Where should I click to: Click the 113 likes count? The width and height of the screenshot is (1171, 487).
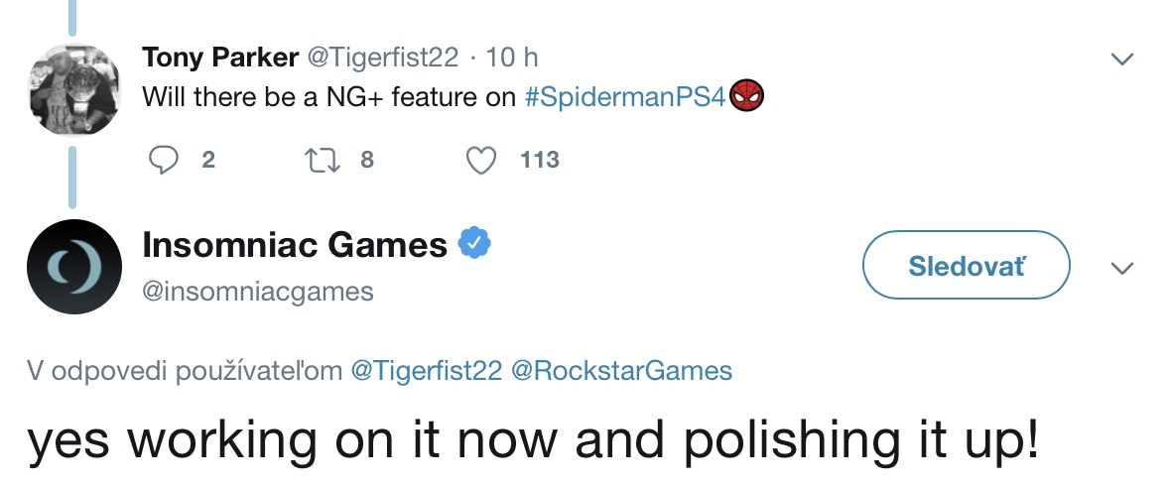pyautogui.click(x=540, y=160)
